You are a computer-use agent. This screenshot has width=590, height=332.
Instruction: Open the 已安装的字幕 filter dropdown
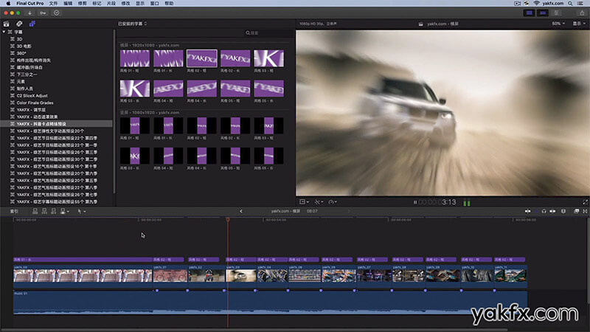point(132,24)
